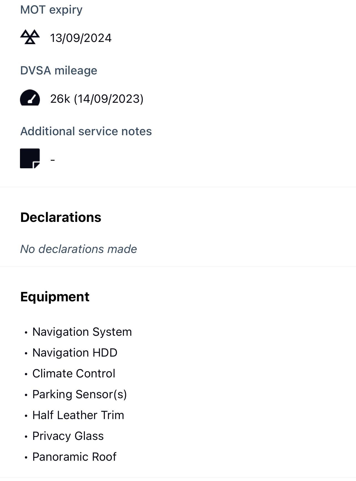
Task: Click the Additional service notes label
Action: click(86, 131)
